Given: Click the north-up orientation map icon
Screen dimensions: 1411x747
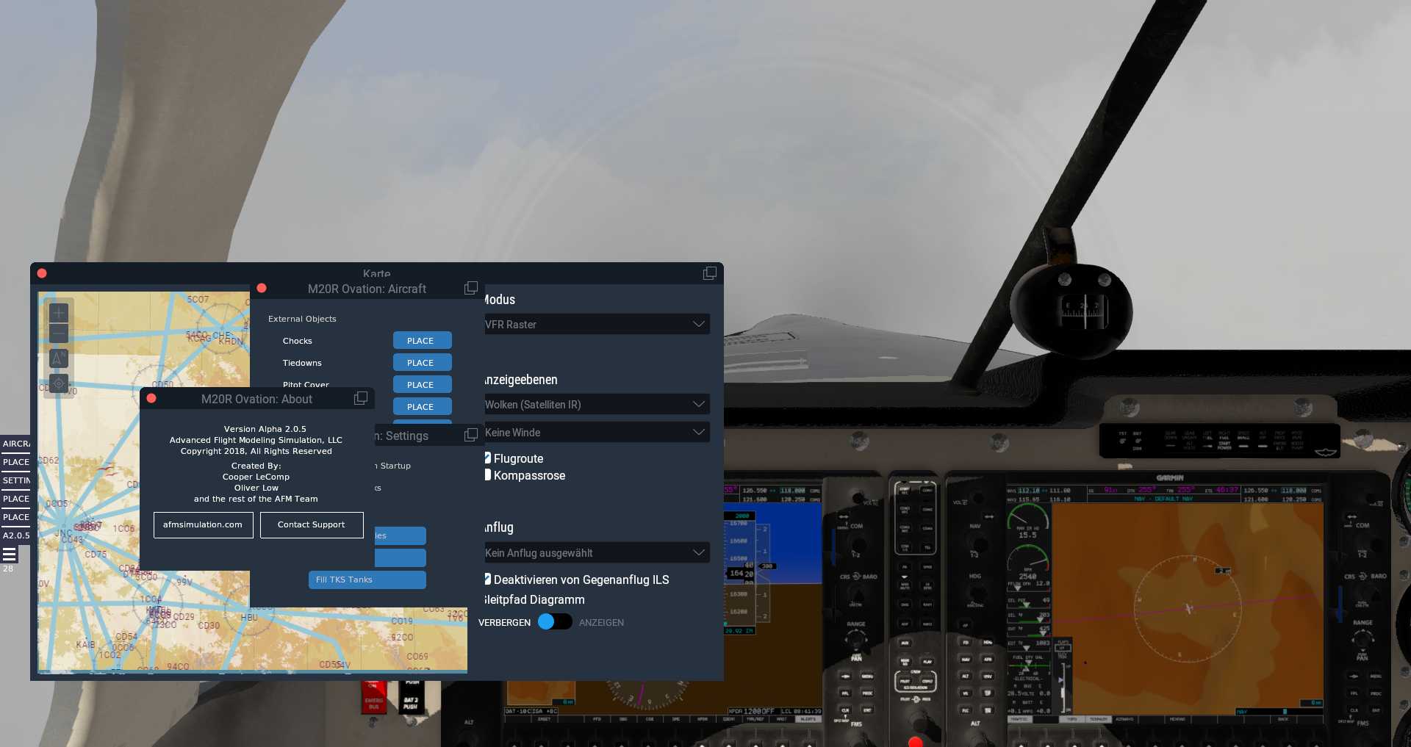Looking at the screenshot, I should coord(59,358).
